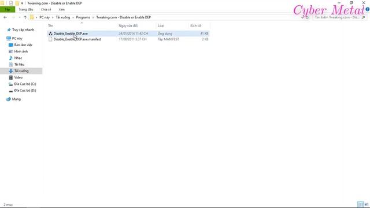This screenshot has height=208, width=370.
Task: Select Tải xuống in sidebar
Action: 21,70
